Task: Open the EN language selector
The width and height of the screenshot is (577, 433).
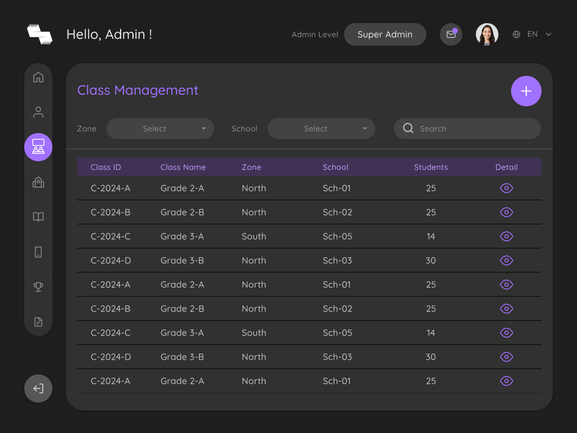Action: (x=532, y=34)
